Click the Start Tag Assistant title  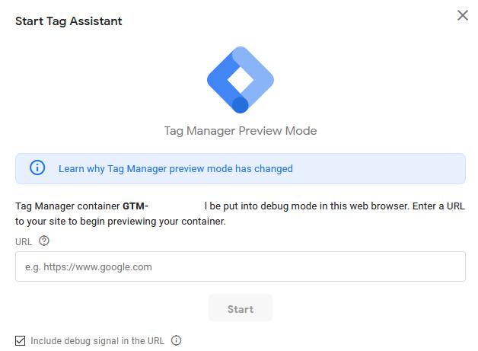(x=69, y=21)
